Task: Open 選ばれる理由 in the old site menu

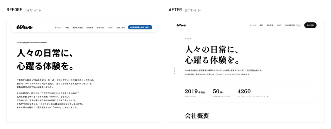Action: (78, 28)
